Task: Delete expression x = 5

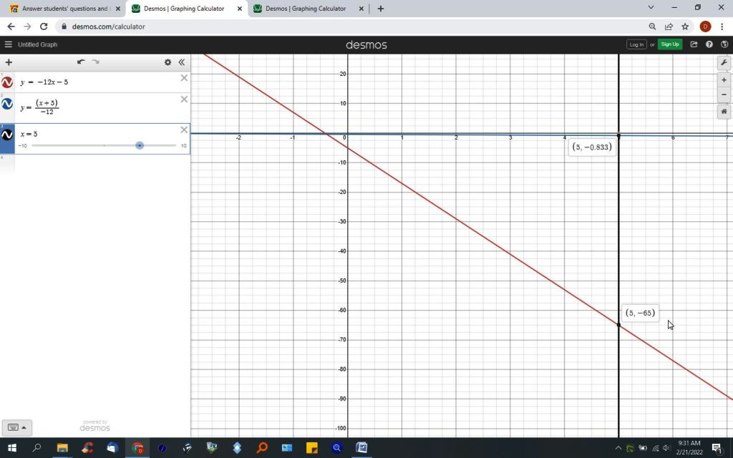Action: [x=184, y=130]
